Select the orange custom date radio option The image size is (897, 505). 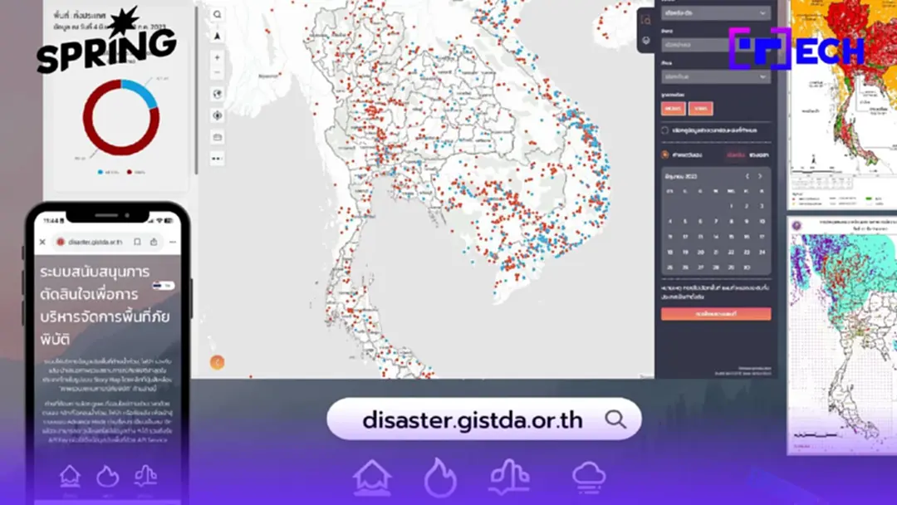(664, 154)
